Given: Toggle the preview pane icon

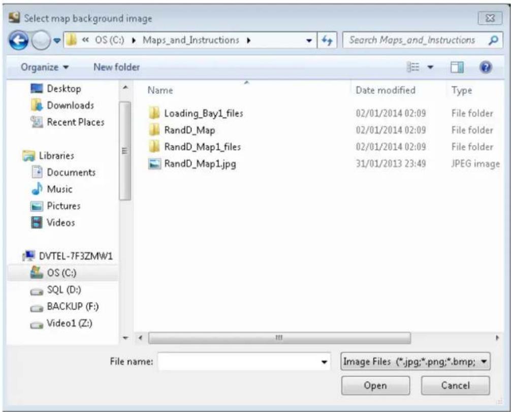Looking at the screenshot, I should 457,67.
